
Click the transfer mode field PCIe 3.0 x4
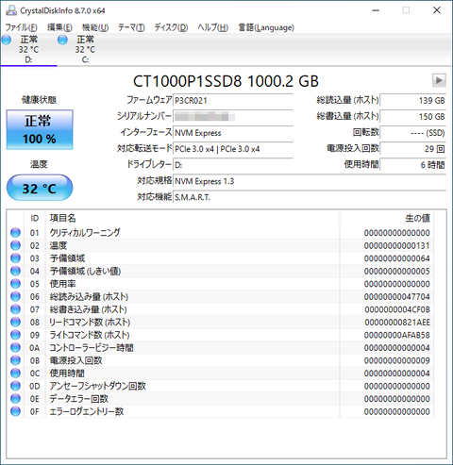[233, 149]
